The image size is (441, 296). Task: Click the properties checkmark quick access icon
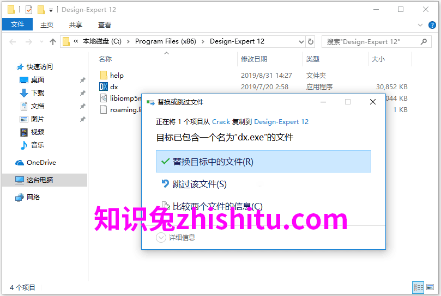point(29,10)
